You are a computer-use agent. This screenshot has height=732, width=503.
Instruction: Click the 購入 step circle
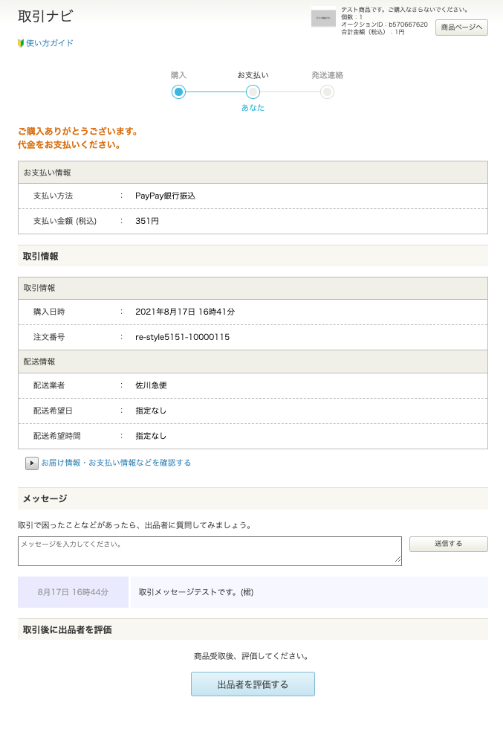178,92
